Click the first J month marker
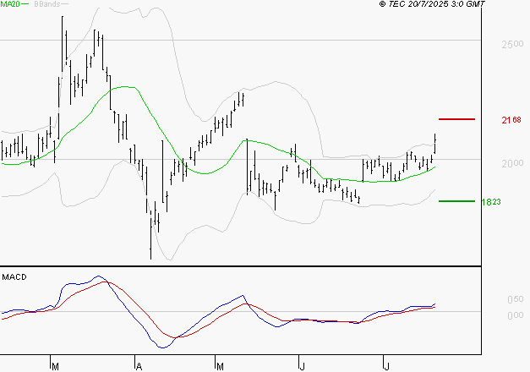Image resolution: width=530 pixels, height=372 pixels. [303, 366]
